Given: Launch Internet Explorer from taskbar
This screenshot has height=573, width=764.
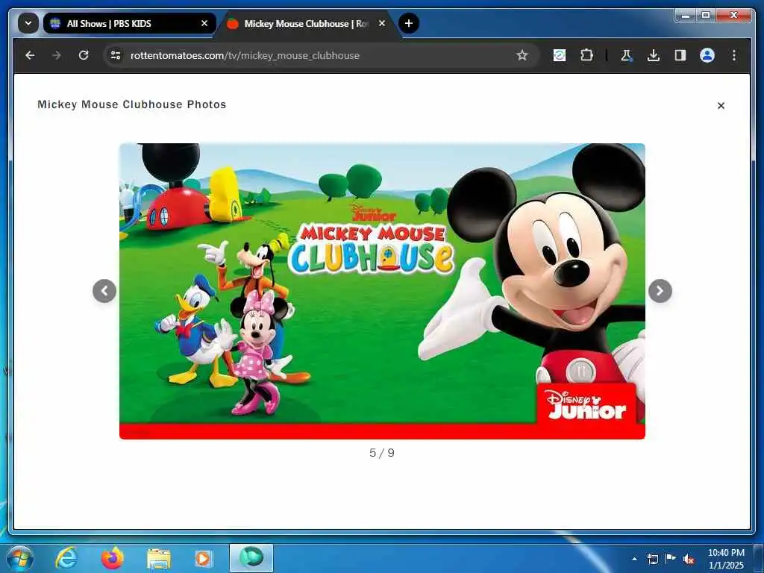Looking at the screenshot, I should click(66, 558).
